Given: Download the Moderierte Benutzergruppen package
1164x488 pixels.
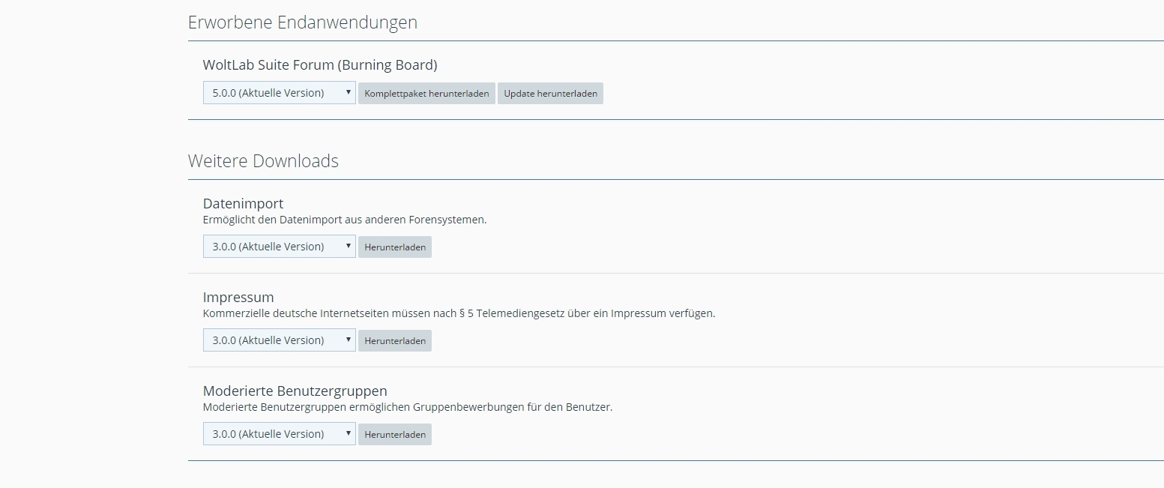Looking at the screenshot, I should tap(395, 435).
